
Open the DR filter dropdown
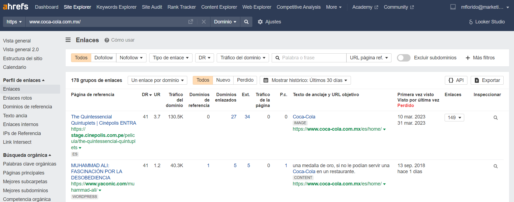pyautogui.click(x=204, y=58)
